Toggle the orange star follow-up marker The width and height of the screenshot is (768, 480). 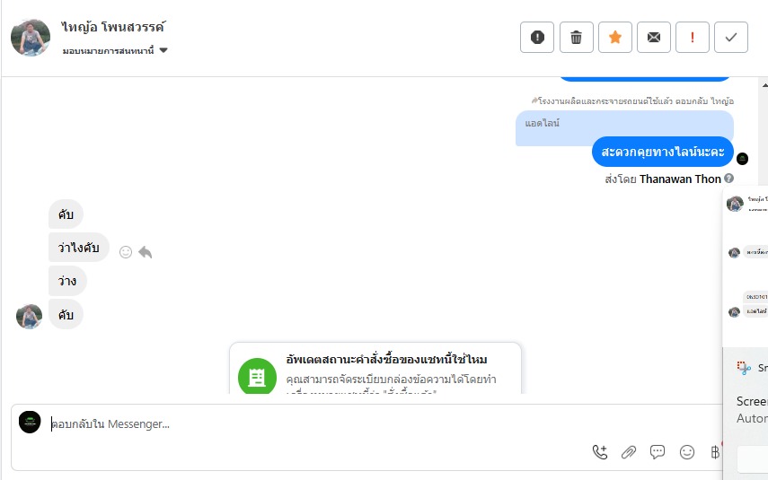tap(615, 37)
